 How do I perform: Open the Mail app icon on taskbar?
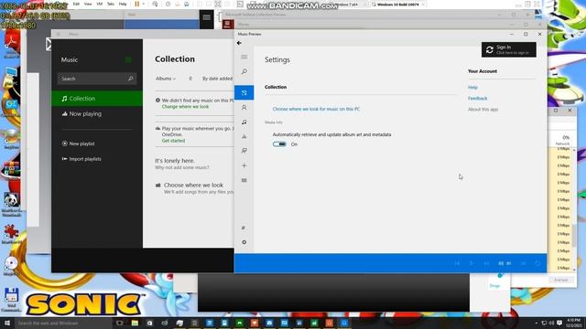click(269, 323)
